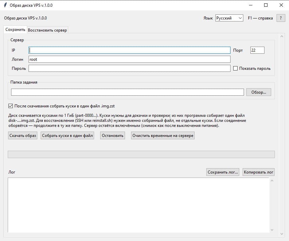Image resolution: width=289 pixels, height=241 pixels.
Task: Maximize the application window
Action: [266, 5]
